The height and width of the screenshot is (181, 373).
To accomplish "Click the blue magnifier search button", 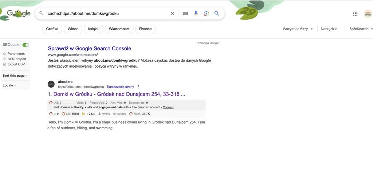I will pyautogui.click(x=217, y=13).
